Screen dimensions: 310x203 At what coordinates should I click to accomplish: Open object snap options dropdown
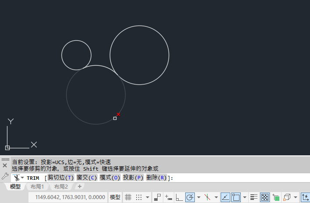245,197
